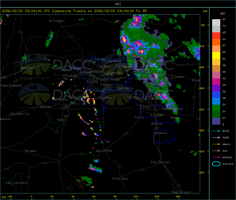Click the 'Cda_Amarilla' map label
This screenshot has width=236, height=200.
(x=20, y=114)
